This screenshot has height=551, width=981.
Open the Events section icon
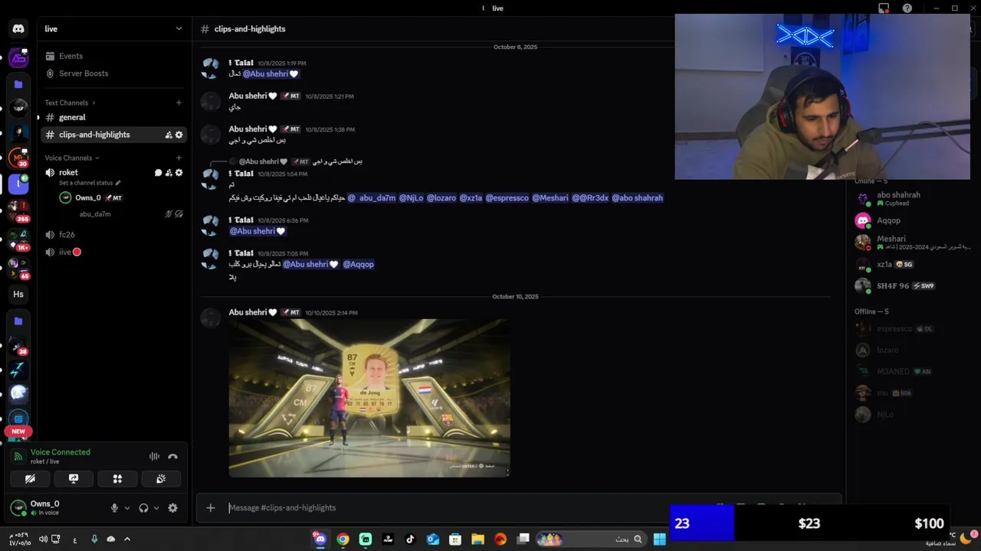click(50, 56)
